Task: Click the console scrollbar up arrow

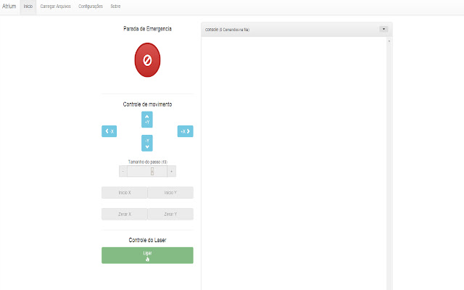Action: 389,41
